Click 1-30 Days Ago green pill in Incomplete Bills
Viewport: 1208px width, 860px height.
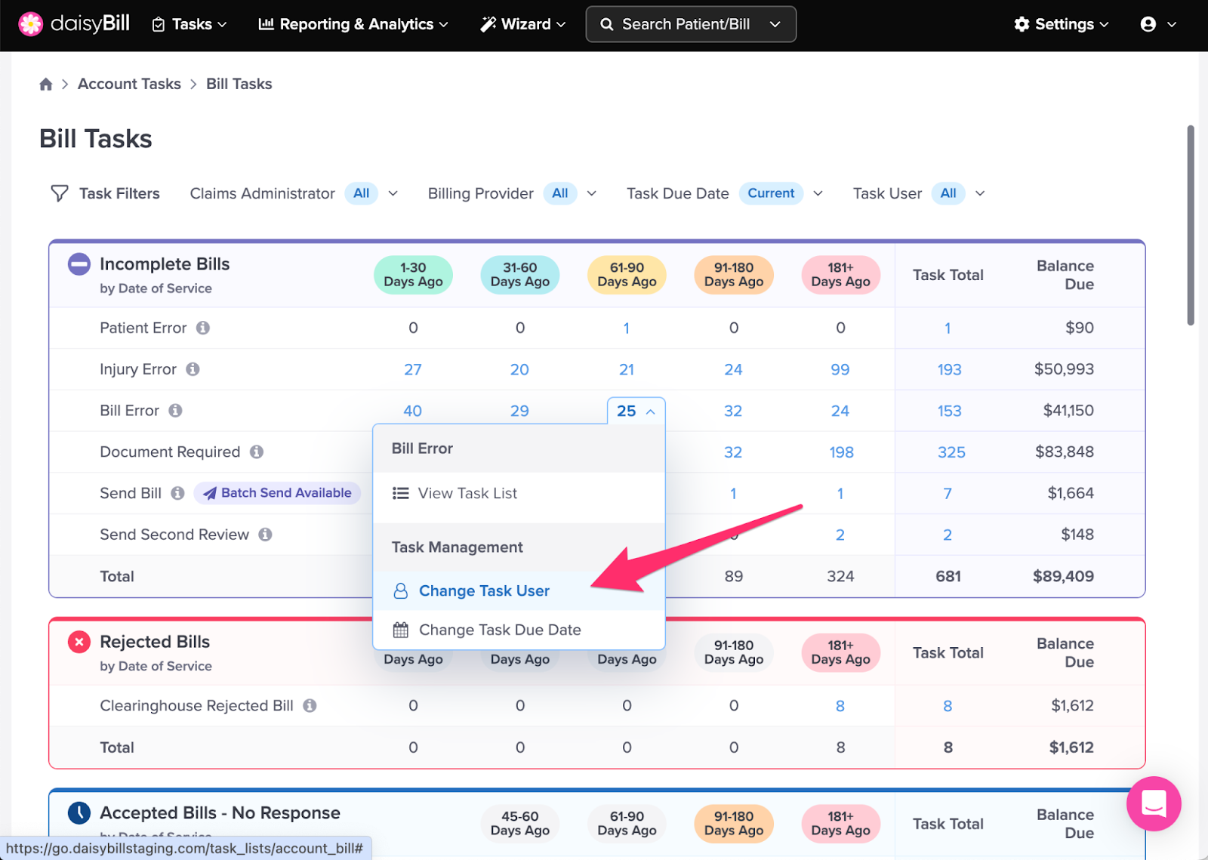click(x=413, y=275)
